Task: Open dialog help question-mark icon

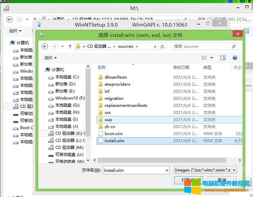Action: (235, 58)
